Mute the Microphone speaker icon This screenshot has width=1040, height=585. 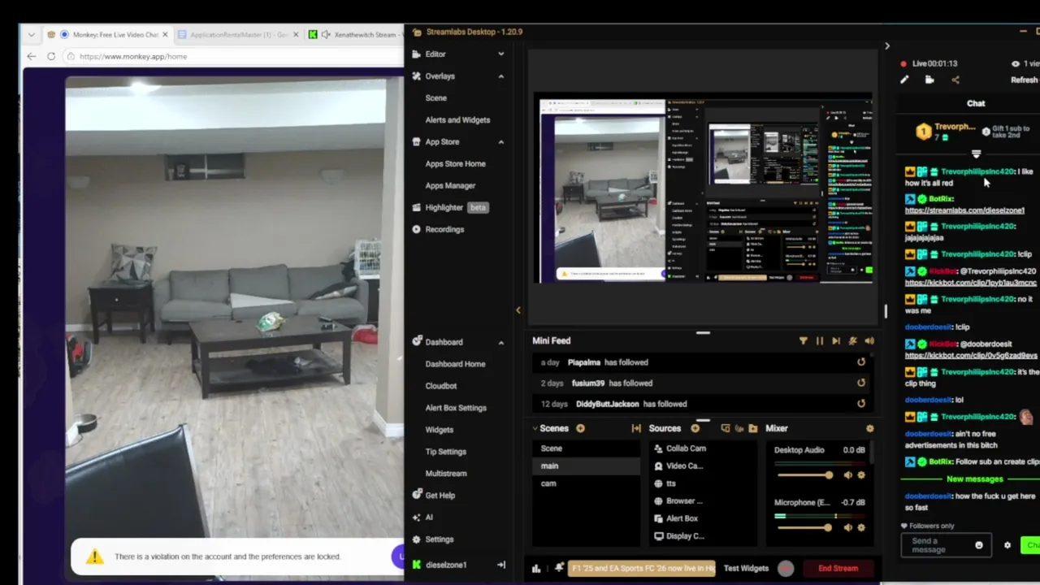[x=848, y=528]
